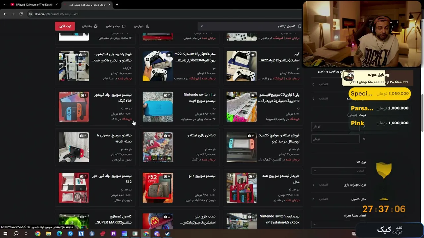Open the تعداد دستهٔ همراه dropdown
Image resolution: width=424 pixels, height=238 pixels.
click(x=338, y=224)
